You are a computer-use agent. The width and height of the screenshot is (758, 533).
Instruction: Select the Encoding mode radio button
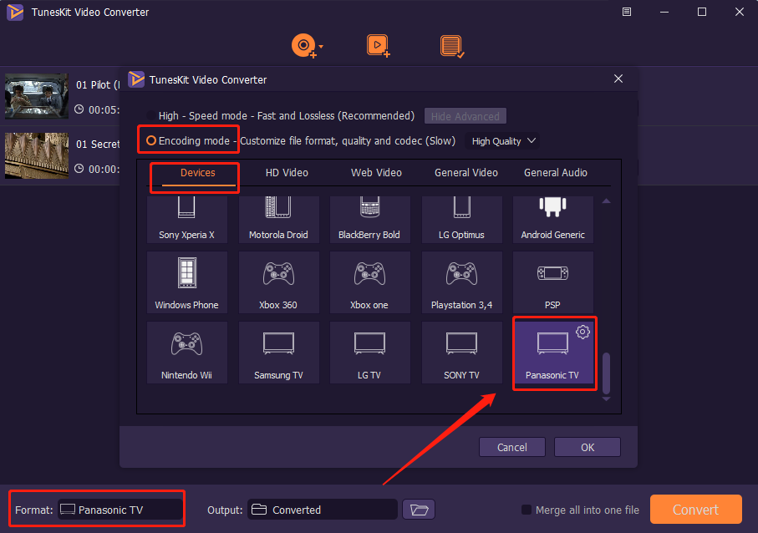click(151, 140)
